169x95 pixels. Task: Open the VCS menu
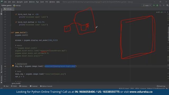[47, 2]
